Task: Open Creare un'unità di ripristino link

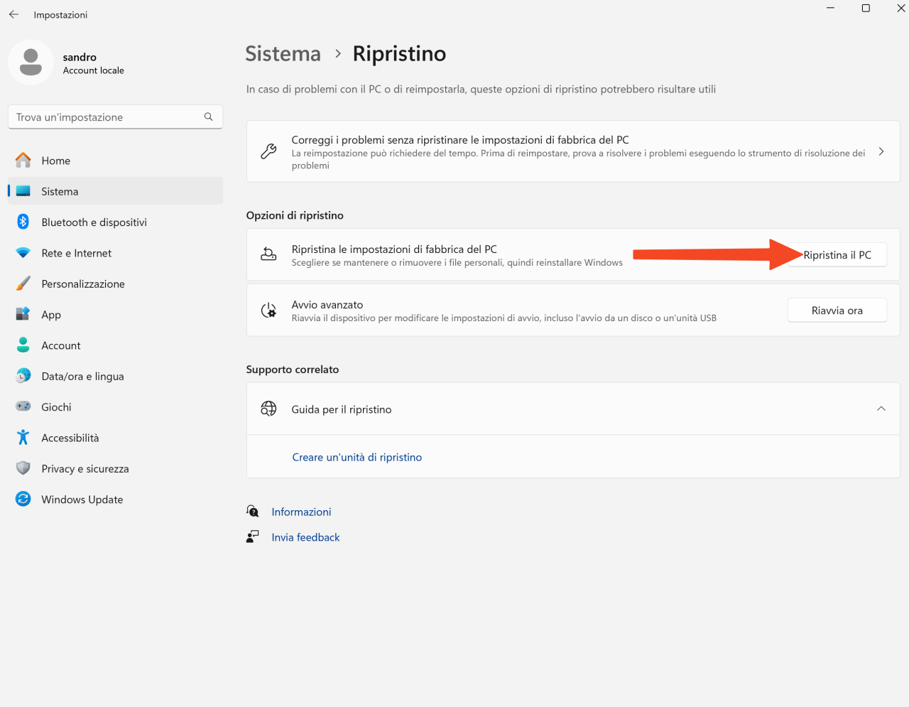Action: [x=357, y=457]
